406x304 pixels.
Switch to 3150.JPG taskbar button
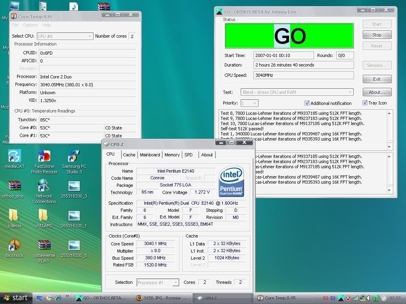[162, 298]
